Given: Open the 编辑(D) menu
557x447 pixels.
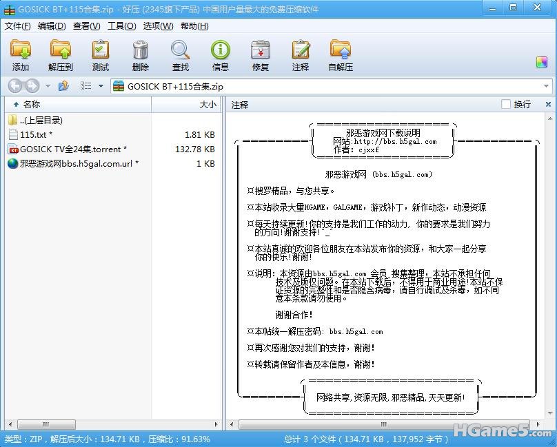Looking at the screenshot, I should pos(52,26).
